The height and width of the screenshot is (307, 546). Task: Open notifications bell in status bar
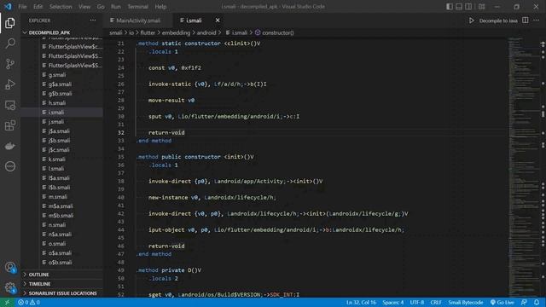point(537,303)
